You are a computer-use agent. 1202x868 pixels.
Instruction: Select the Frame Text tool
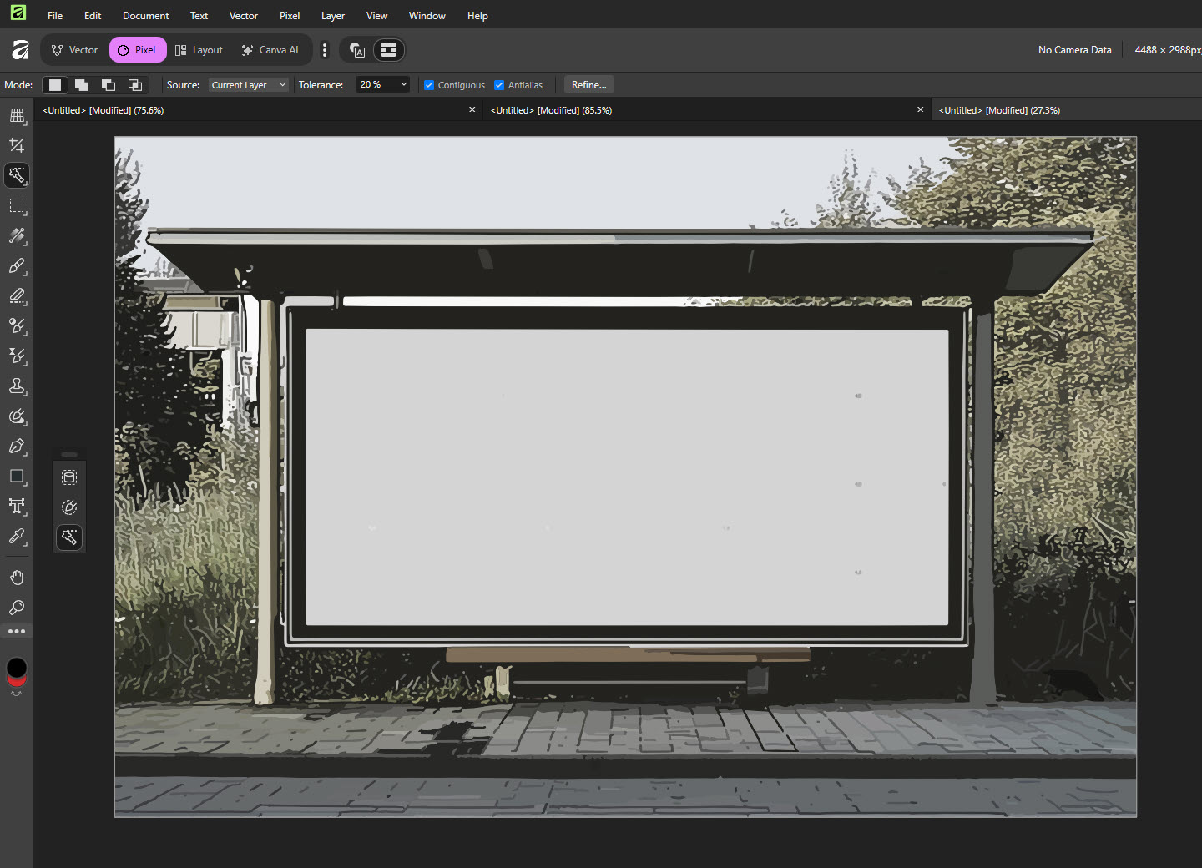17,507
